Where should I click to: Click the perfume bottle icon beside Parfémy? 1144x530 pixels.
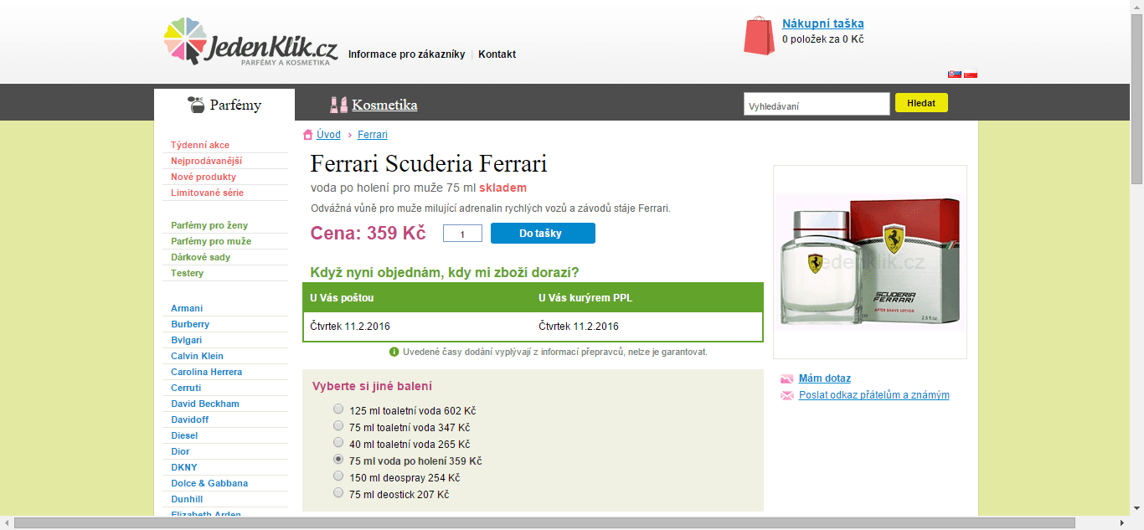point(195,103)
